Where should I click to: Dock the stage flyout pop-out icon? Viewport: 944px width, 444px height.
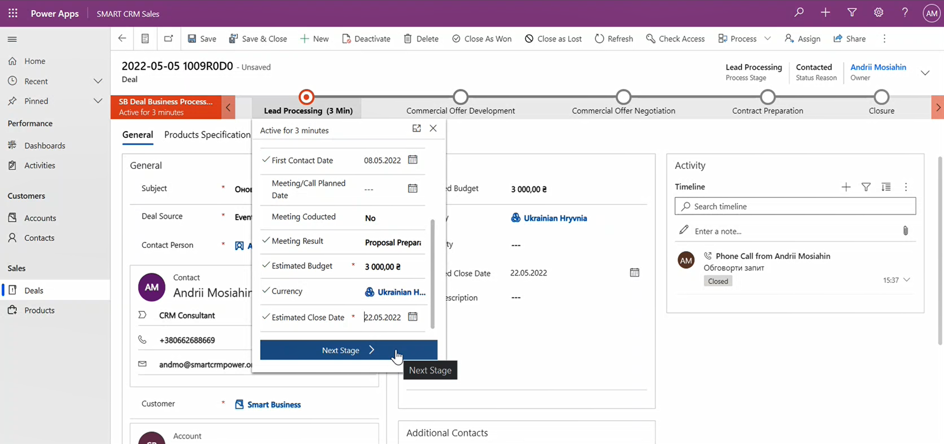[417, 128]
